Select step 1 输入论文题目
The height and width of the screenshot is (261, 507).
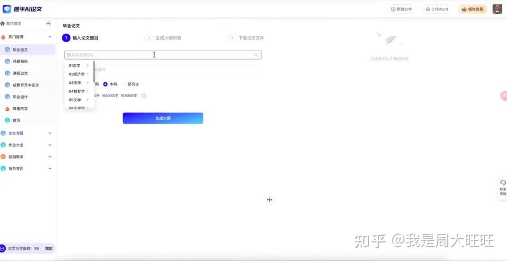[80, 38]
